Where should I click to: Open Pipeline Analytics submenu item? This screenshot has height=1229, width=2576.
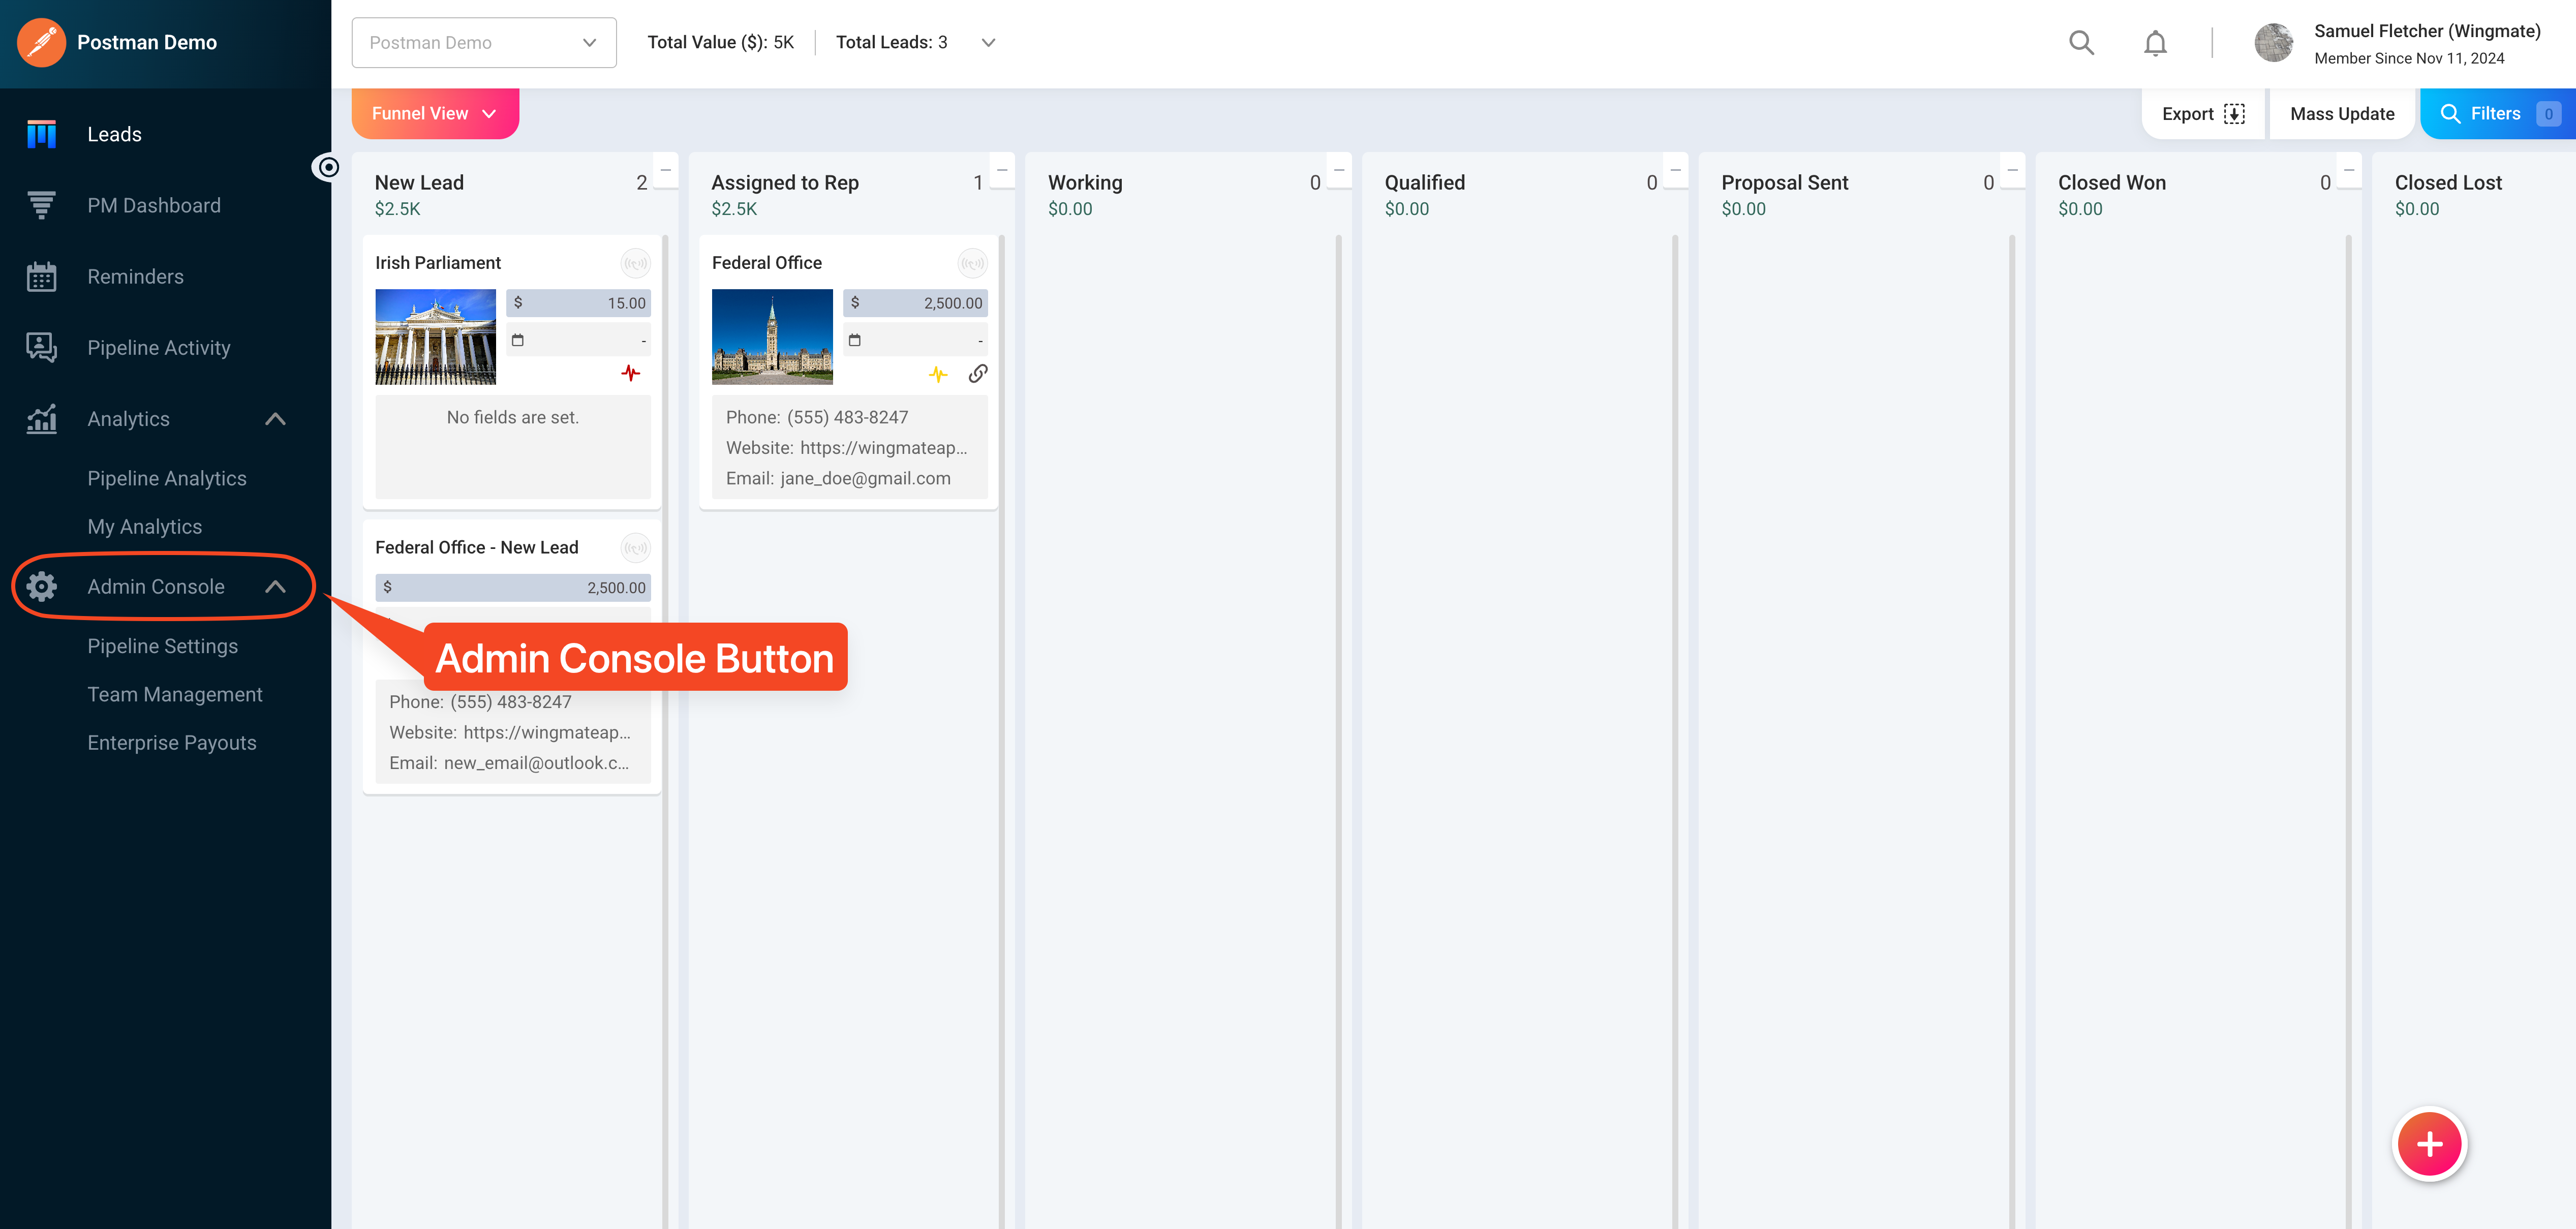(167, 478)
